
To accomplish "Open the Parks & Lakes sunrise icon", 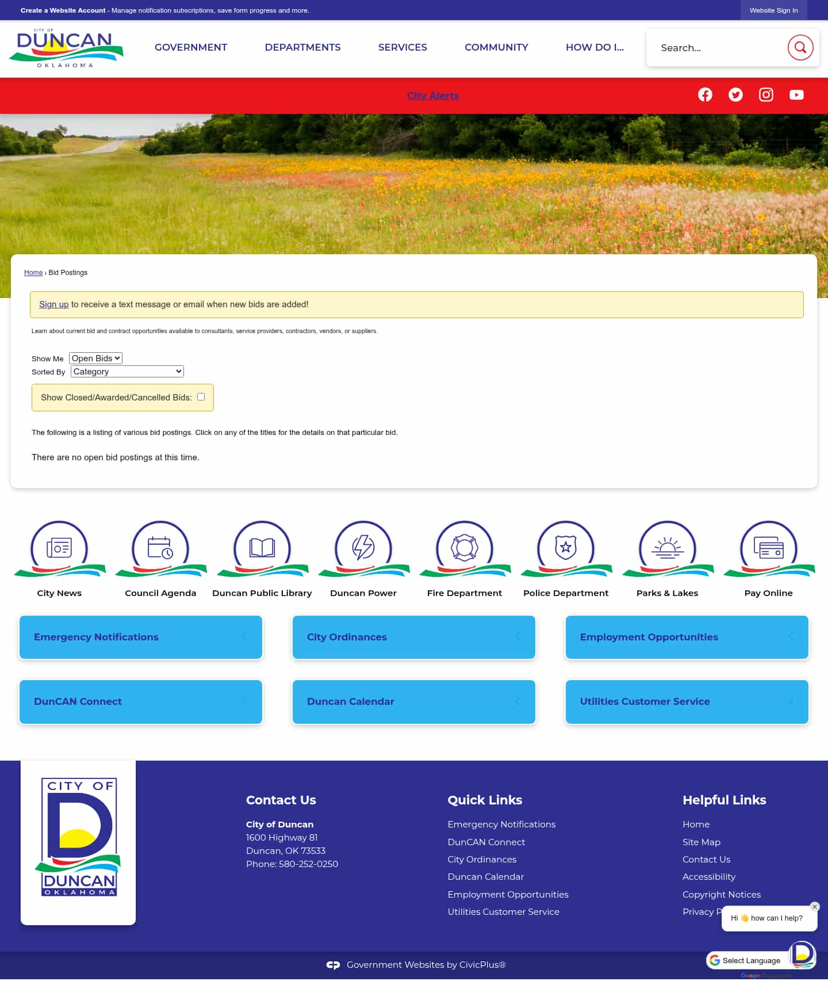I will (668, 548).
